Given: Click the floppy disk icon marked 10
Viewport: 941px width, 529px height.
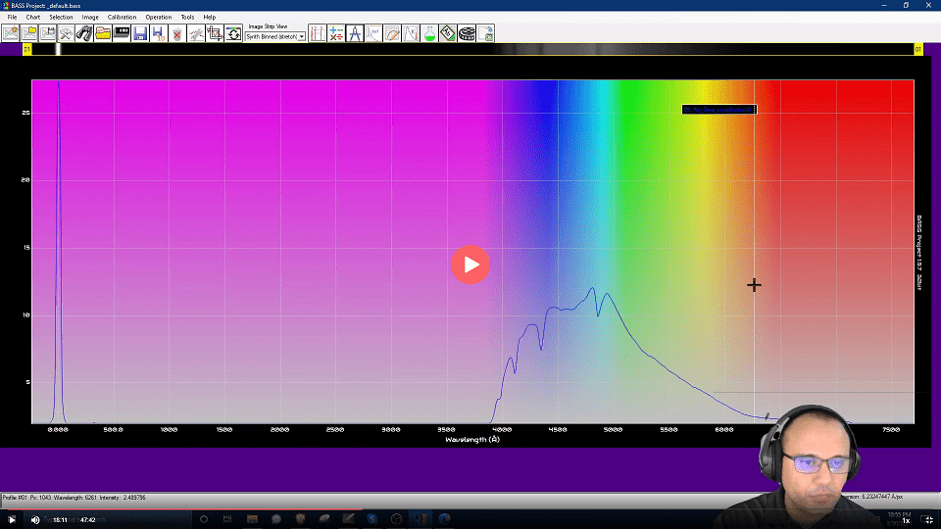Looking at the screenshot, I should 159,33.
